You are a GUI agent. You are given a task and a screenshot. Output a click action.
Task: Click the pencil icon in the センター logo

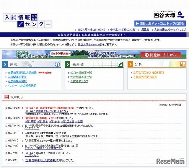pos(20,24)
